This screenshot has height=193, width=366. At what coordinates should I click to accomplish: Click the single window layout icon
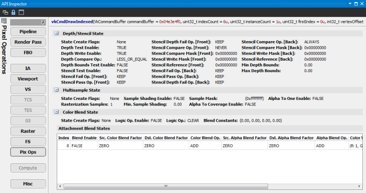21,11
